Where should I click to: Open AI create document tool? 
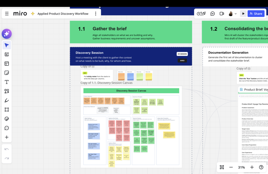click(7, 54)
